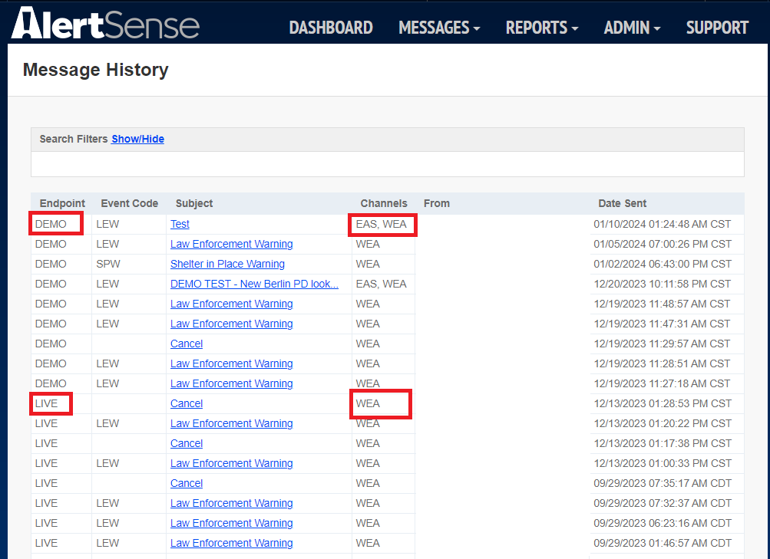Toggle Search Filters with Show/Hide link
The width and height of the screenshot is (770, 559).
pyautogui.click(x=137, y=139)
